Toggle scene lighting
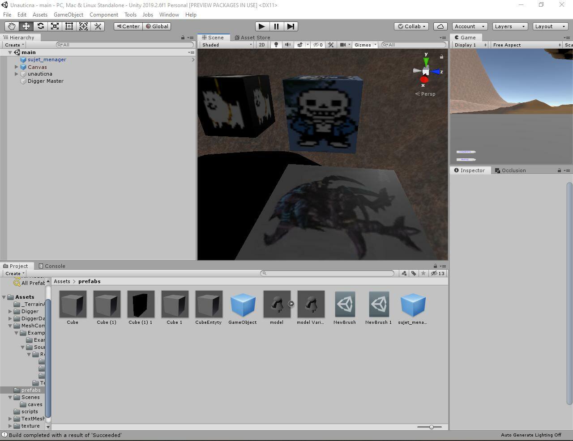 276,45
